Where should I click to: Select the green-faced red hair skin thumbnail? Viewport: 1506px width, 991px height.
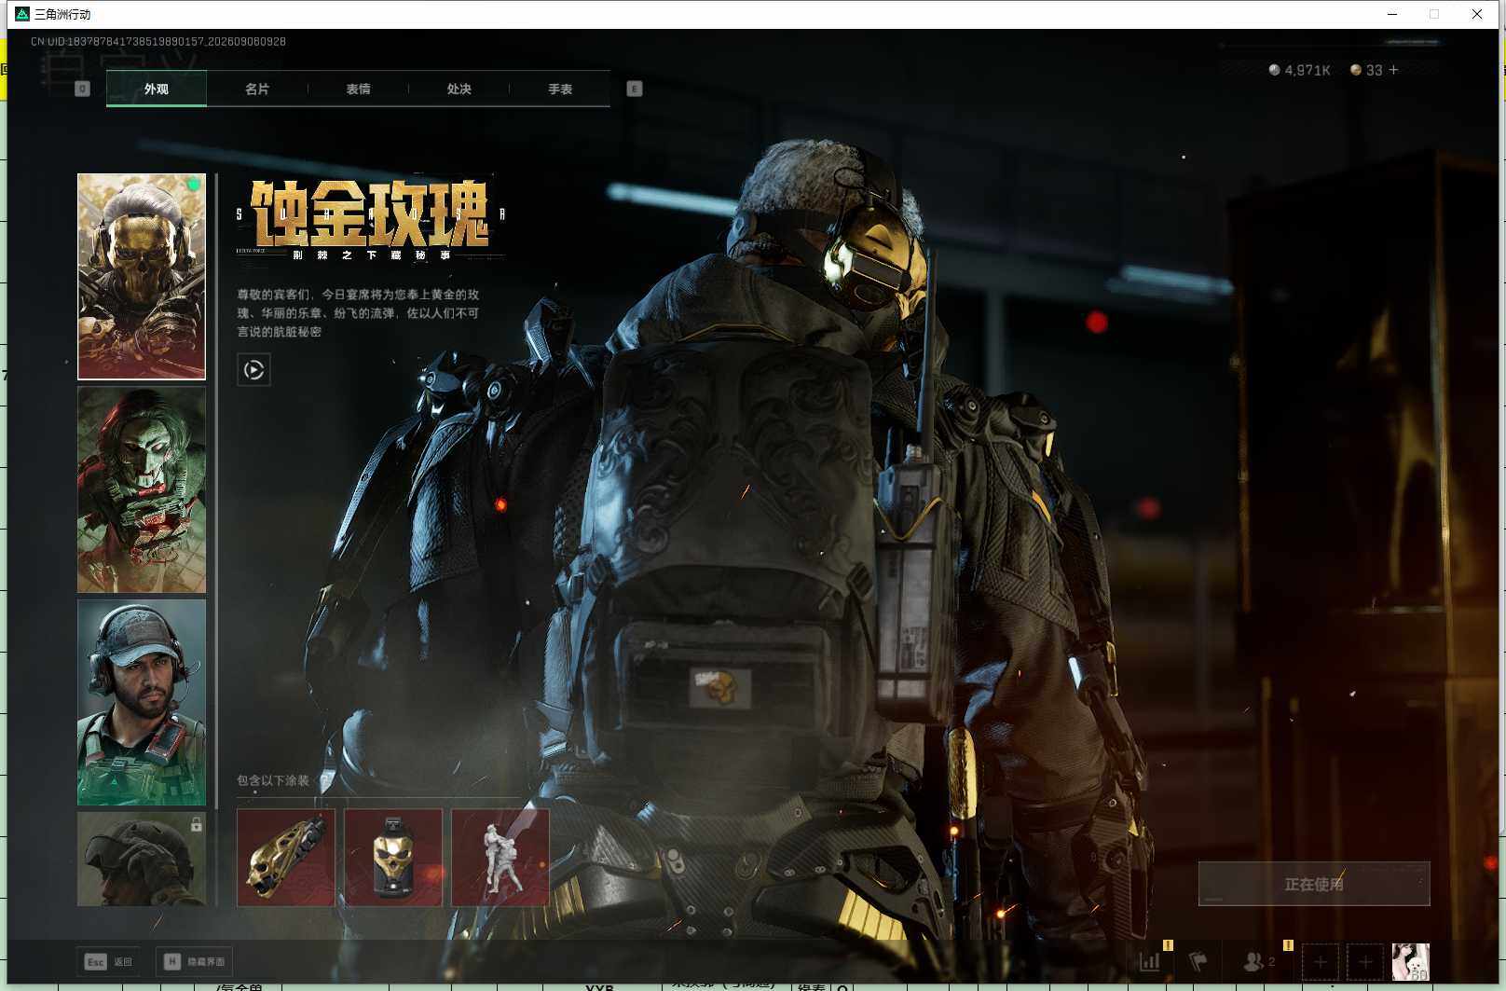(x=142, y=489)
